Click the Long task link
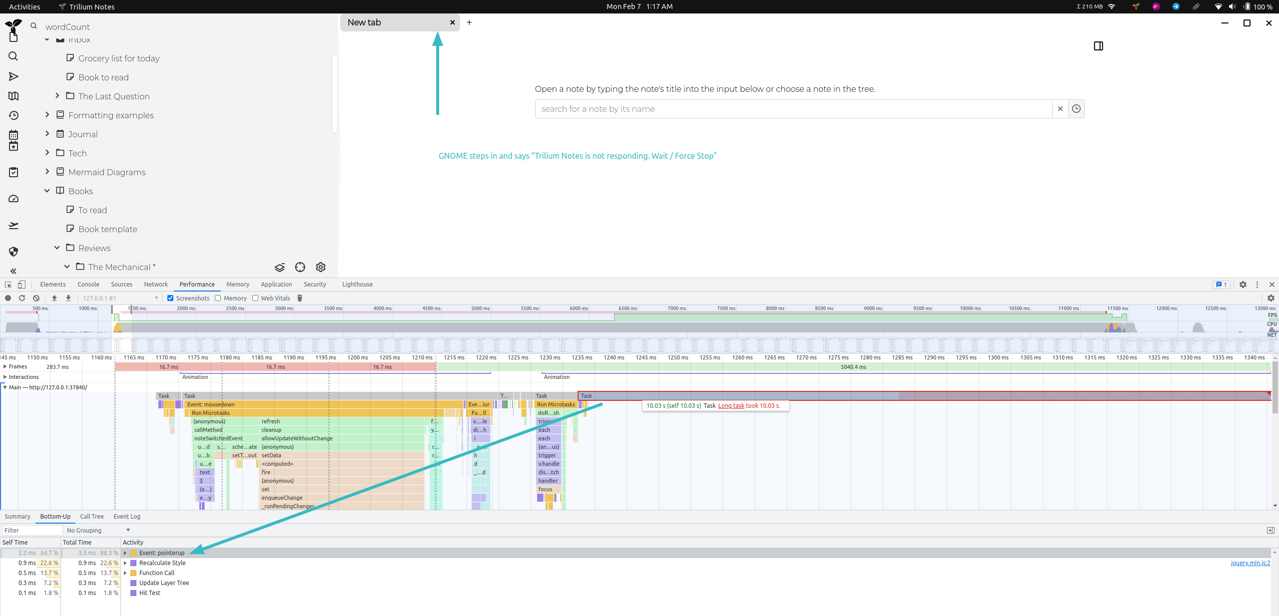Screen dimensions: 1279x616 731,406
